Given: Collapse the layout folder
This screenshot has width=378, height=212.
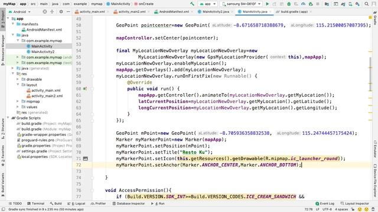Looking at the screenshot, I should click(18, 85).
